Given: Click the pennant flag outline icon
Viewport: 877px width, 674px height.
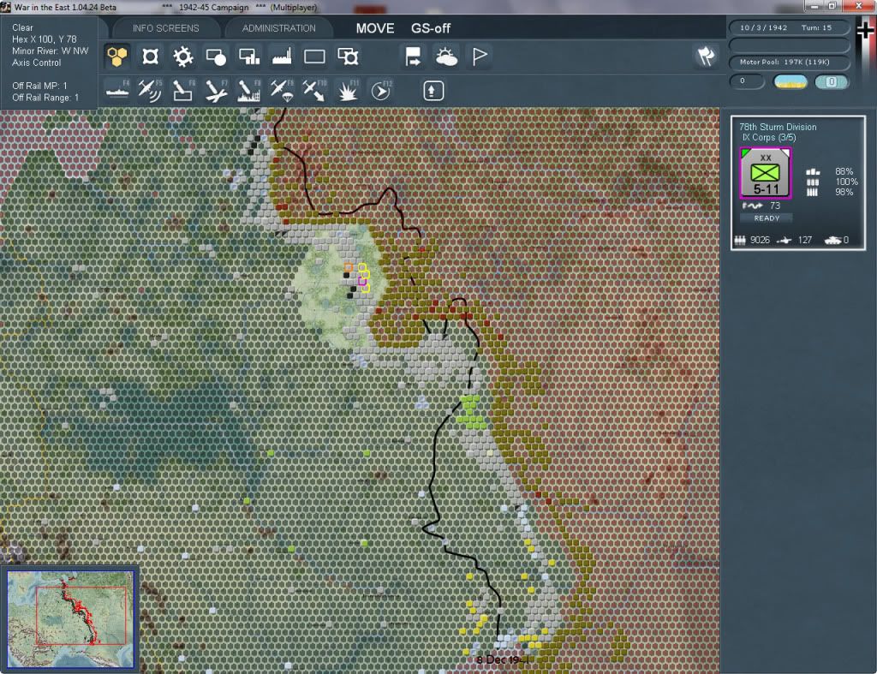Looking at the screenshot, I should pos(480,57).
